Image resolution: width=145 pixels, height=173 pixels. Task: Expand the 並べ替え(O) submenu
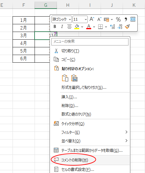click(90, 141)
